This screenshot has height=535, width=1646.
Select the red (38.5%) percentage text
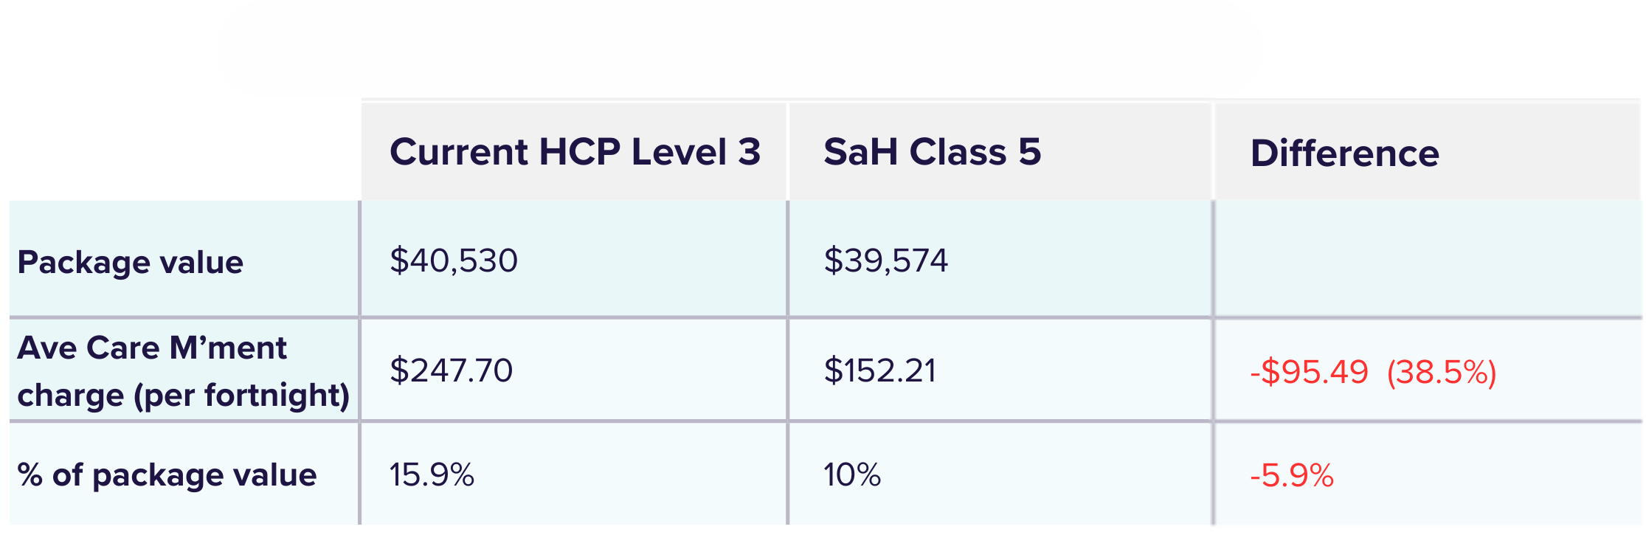1442,372
